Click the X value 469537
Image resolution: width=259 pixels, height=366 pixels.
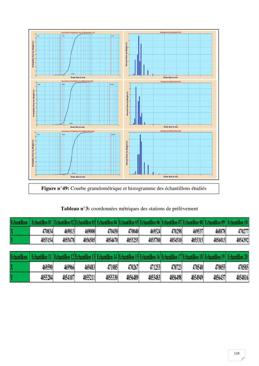click(198, 231)
